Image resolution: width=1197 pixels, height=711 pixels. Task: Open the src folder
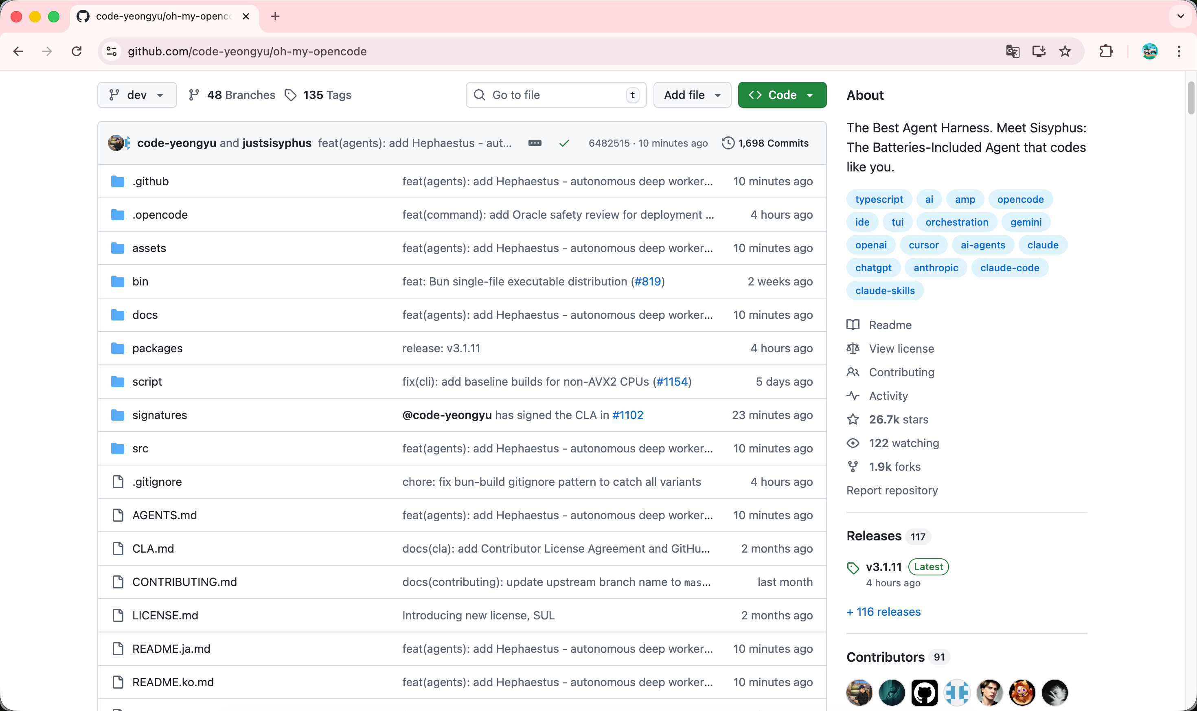(x=140, y=448)
